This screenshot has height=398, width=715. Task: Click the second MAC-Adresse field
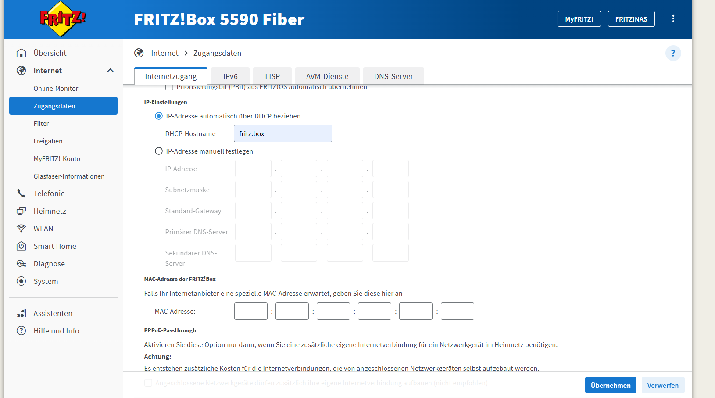click(x=292, y=311)
